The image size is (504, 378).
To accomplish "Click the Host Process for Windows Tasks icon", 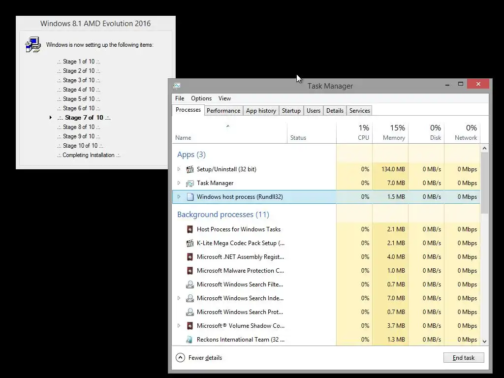I will [190, 229].
